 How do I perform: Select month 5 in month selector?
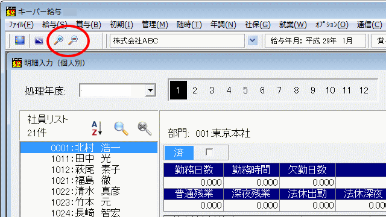tap(245, 90)
